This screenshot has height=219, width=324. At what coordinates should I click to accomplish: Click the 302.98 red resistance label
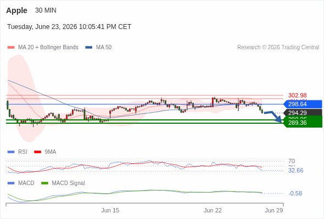[x=297, y=95]
